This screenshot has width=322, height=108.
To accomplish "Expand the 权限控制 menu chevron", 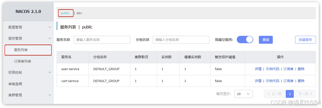I will (50, 72).
